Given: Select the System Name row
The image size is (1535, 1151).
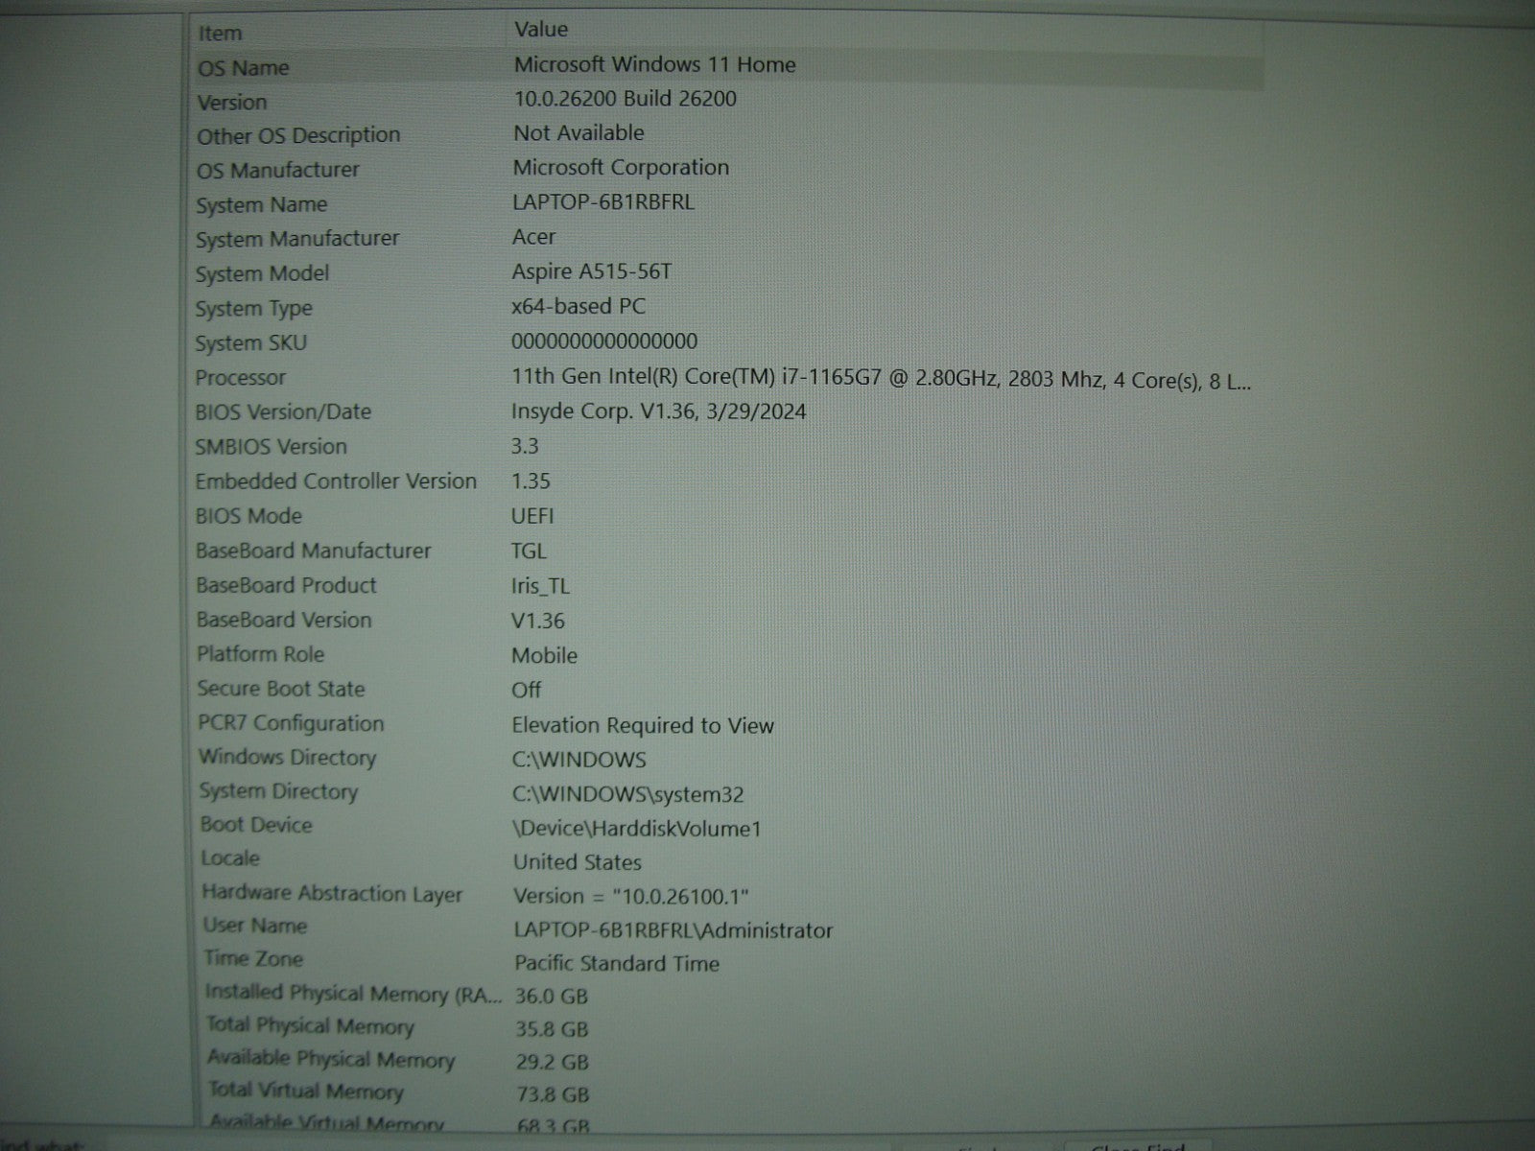Looking at the screenshot, I should 262,204.
